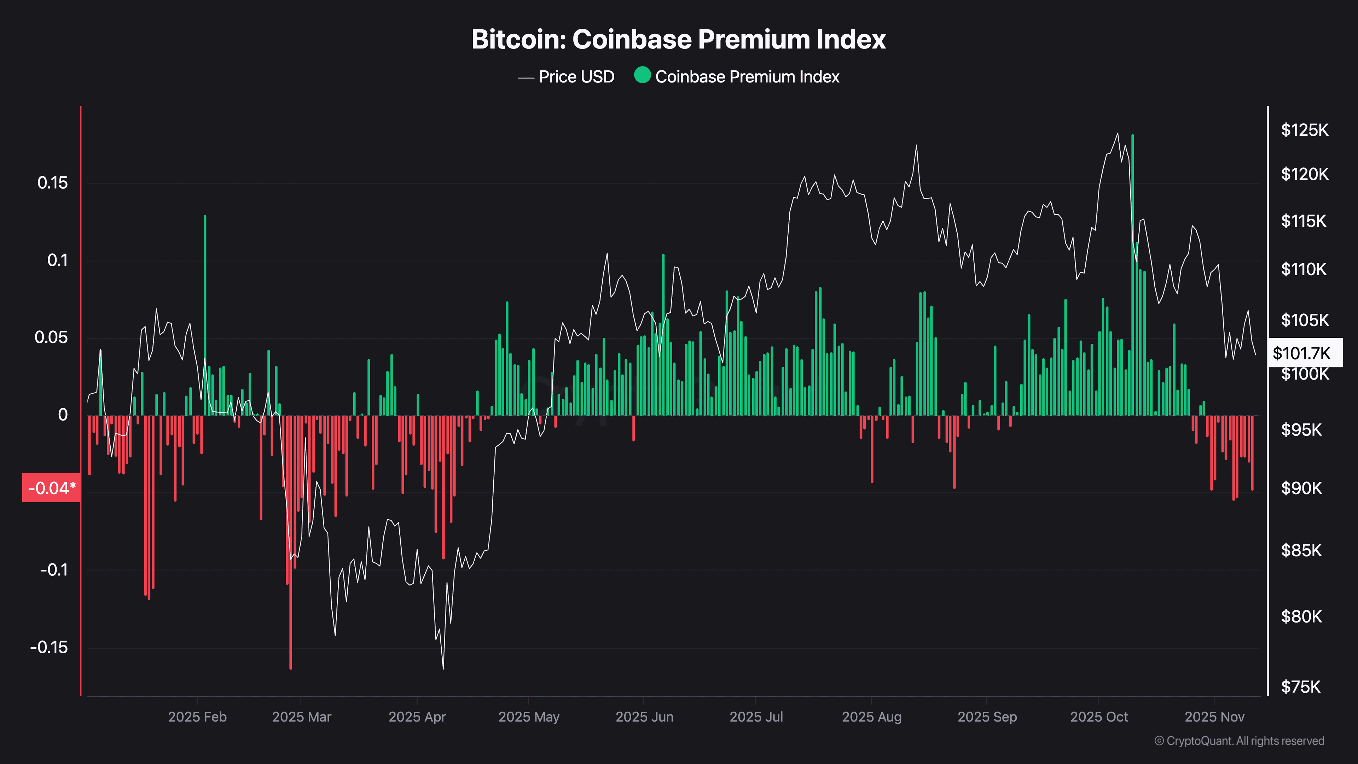The height and width of the screenshot is (764, 1358).
Task: Toggle the Coinbase Premium Index legend label
Action: pyautogui.click(x=747, y=77)
